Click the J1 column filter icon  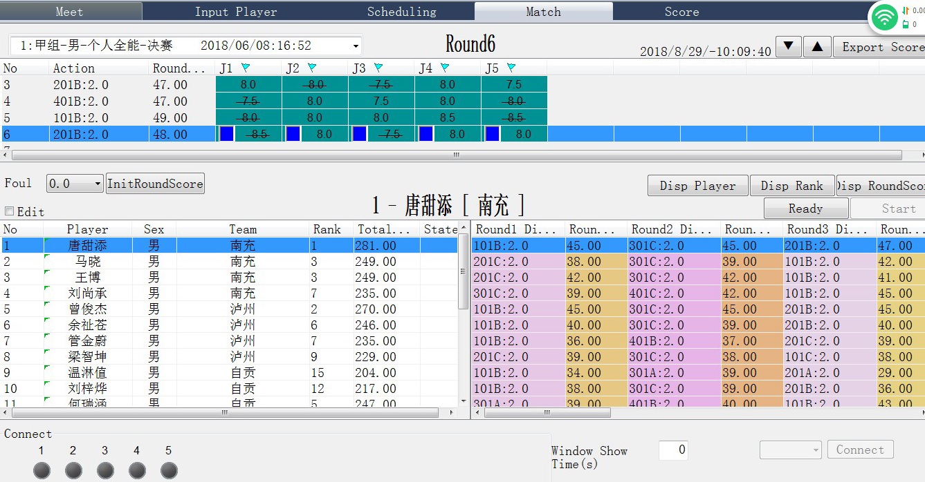coord(246,68)
